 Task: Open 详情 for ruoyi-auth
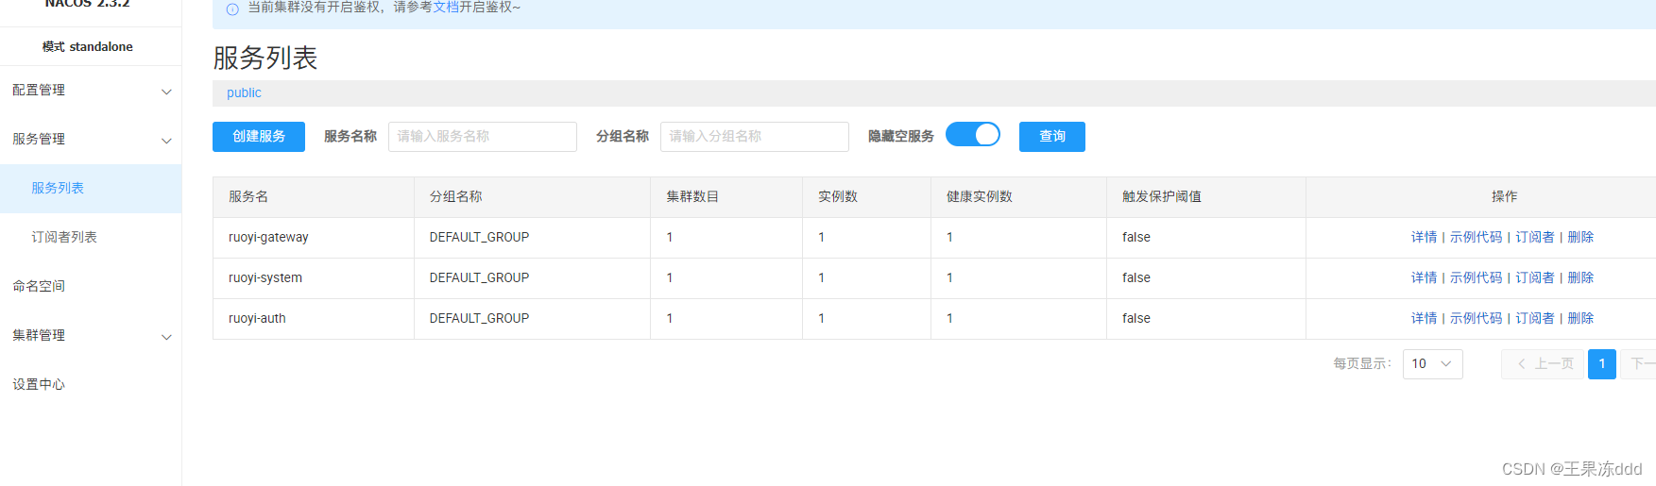(x=1424, y=319)
